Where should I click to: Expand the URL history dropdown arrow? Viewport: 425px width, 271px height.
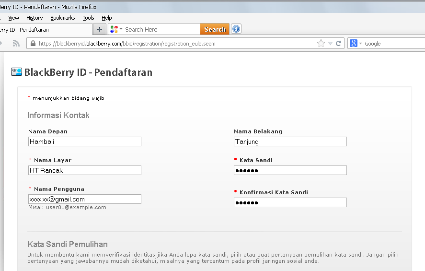330,43
